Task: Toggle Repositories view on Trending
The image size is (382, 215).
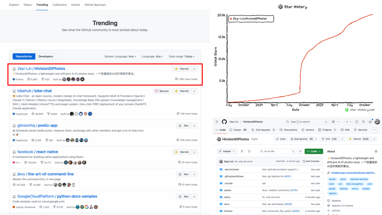Action: pyautogui.click(x=24, y=56)
